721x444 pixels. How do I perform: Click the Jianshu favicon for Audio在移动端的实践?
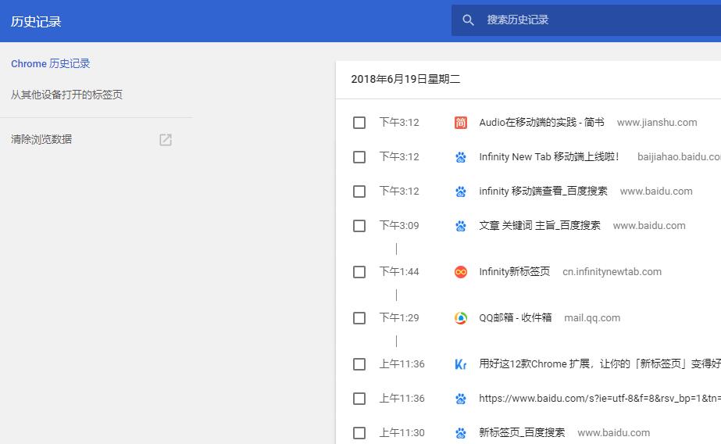point(461,123)
